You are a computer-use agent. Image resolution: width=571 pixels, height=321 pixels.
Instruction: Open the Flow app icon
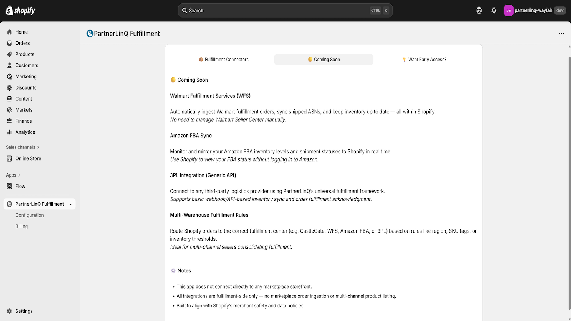point(10,186)
